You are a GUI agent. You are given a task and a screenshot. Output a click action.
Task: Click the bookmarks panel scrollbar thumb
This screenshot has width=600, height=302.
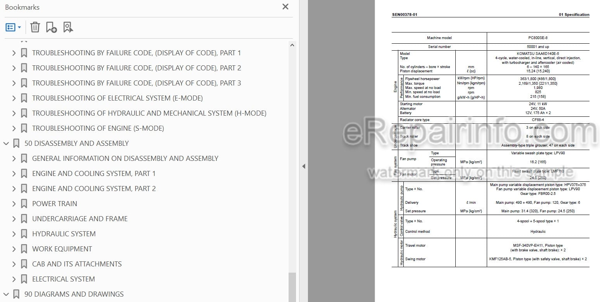click(x=292, y=287)
